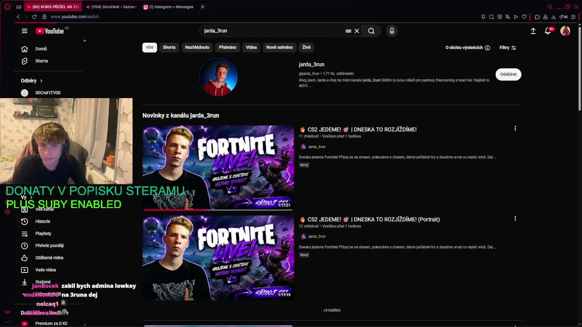This screenshot has height=327, width=582.
Task: Click the page vertical scrollbar
Action: click(x=580, y=68)
